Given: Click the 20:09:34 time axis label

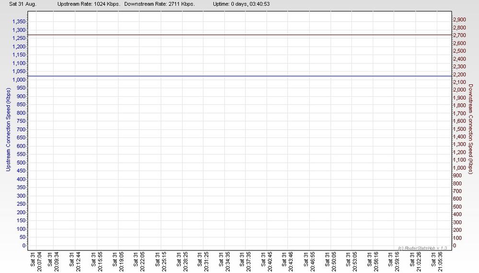Looking at the screenshot, I should (57, 262).
